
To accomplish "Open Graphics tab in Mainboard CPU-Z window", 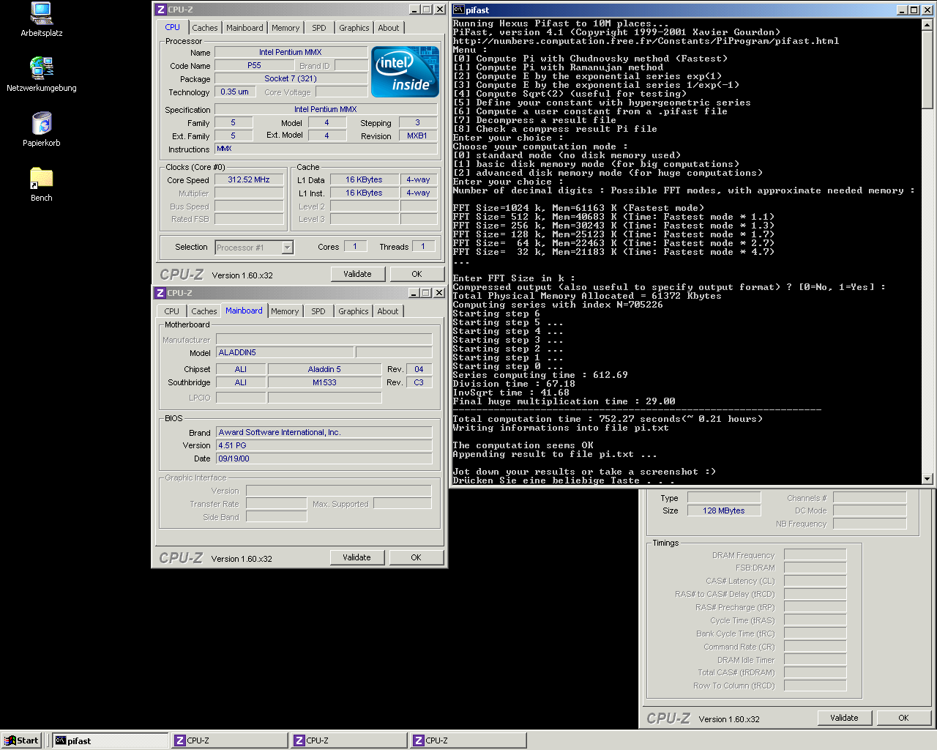I will pyautogui.click(x=354, y=311).
